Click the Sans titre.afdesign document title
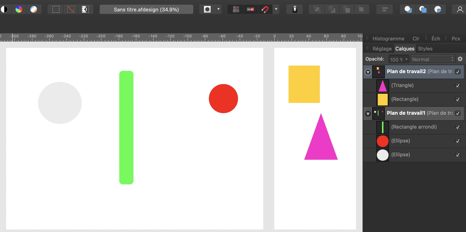 (146, 9)
